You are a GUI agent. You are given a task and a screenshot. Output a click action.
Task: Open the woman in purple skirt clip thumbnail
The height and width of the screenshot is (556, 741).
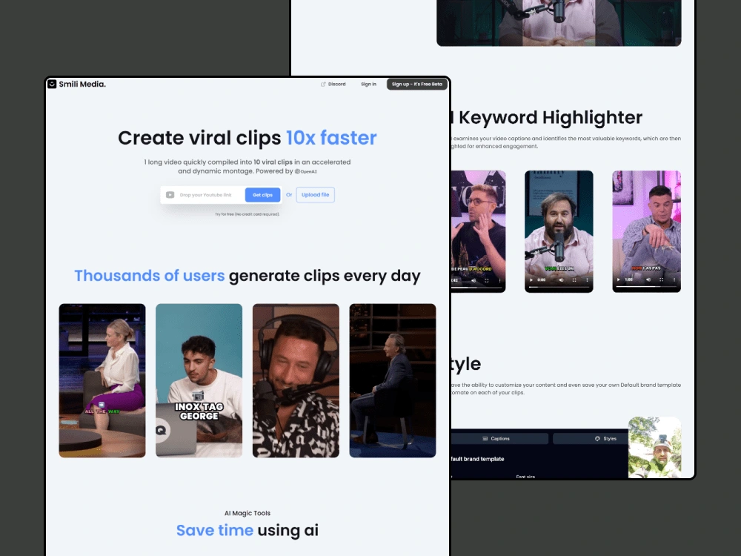[102, 380]
